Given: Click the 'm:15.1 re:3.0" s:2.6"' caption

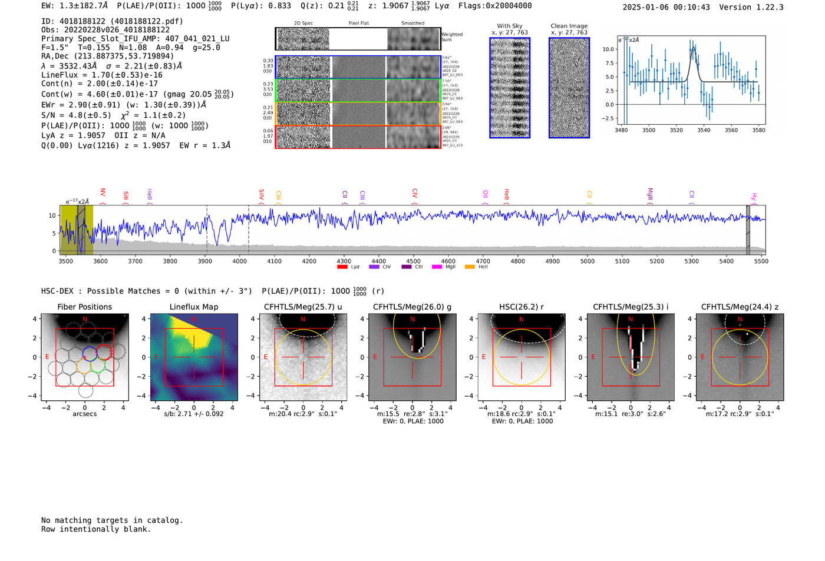Looking at the screenshot, I should (631, 414).
